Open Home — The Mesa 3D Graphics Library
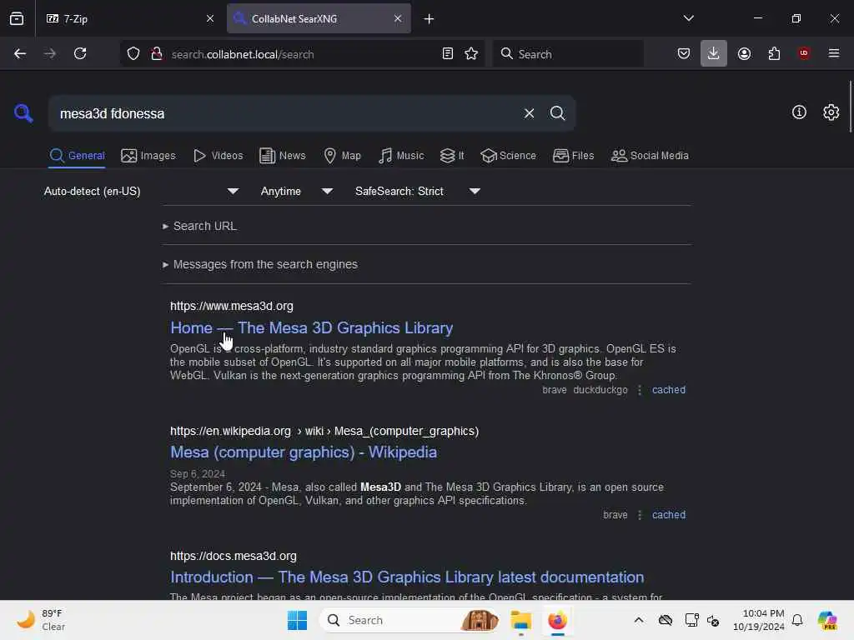 [312, 327]
